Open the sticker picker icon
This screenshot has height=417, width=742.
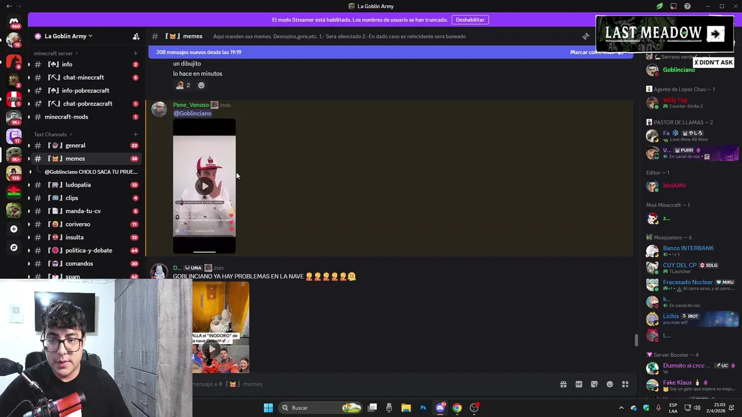594,384
